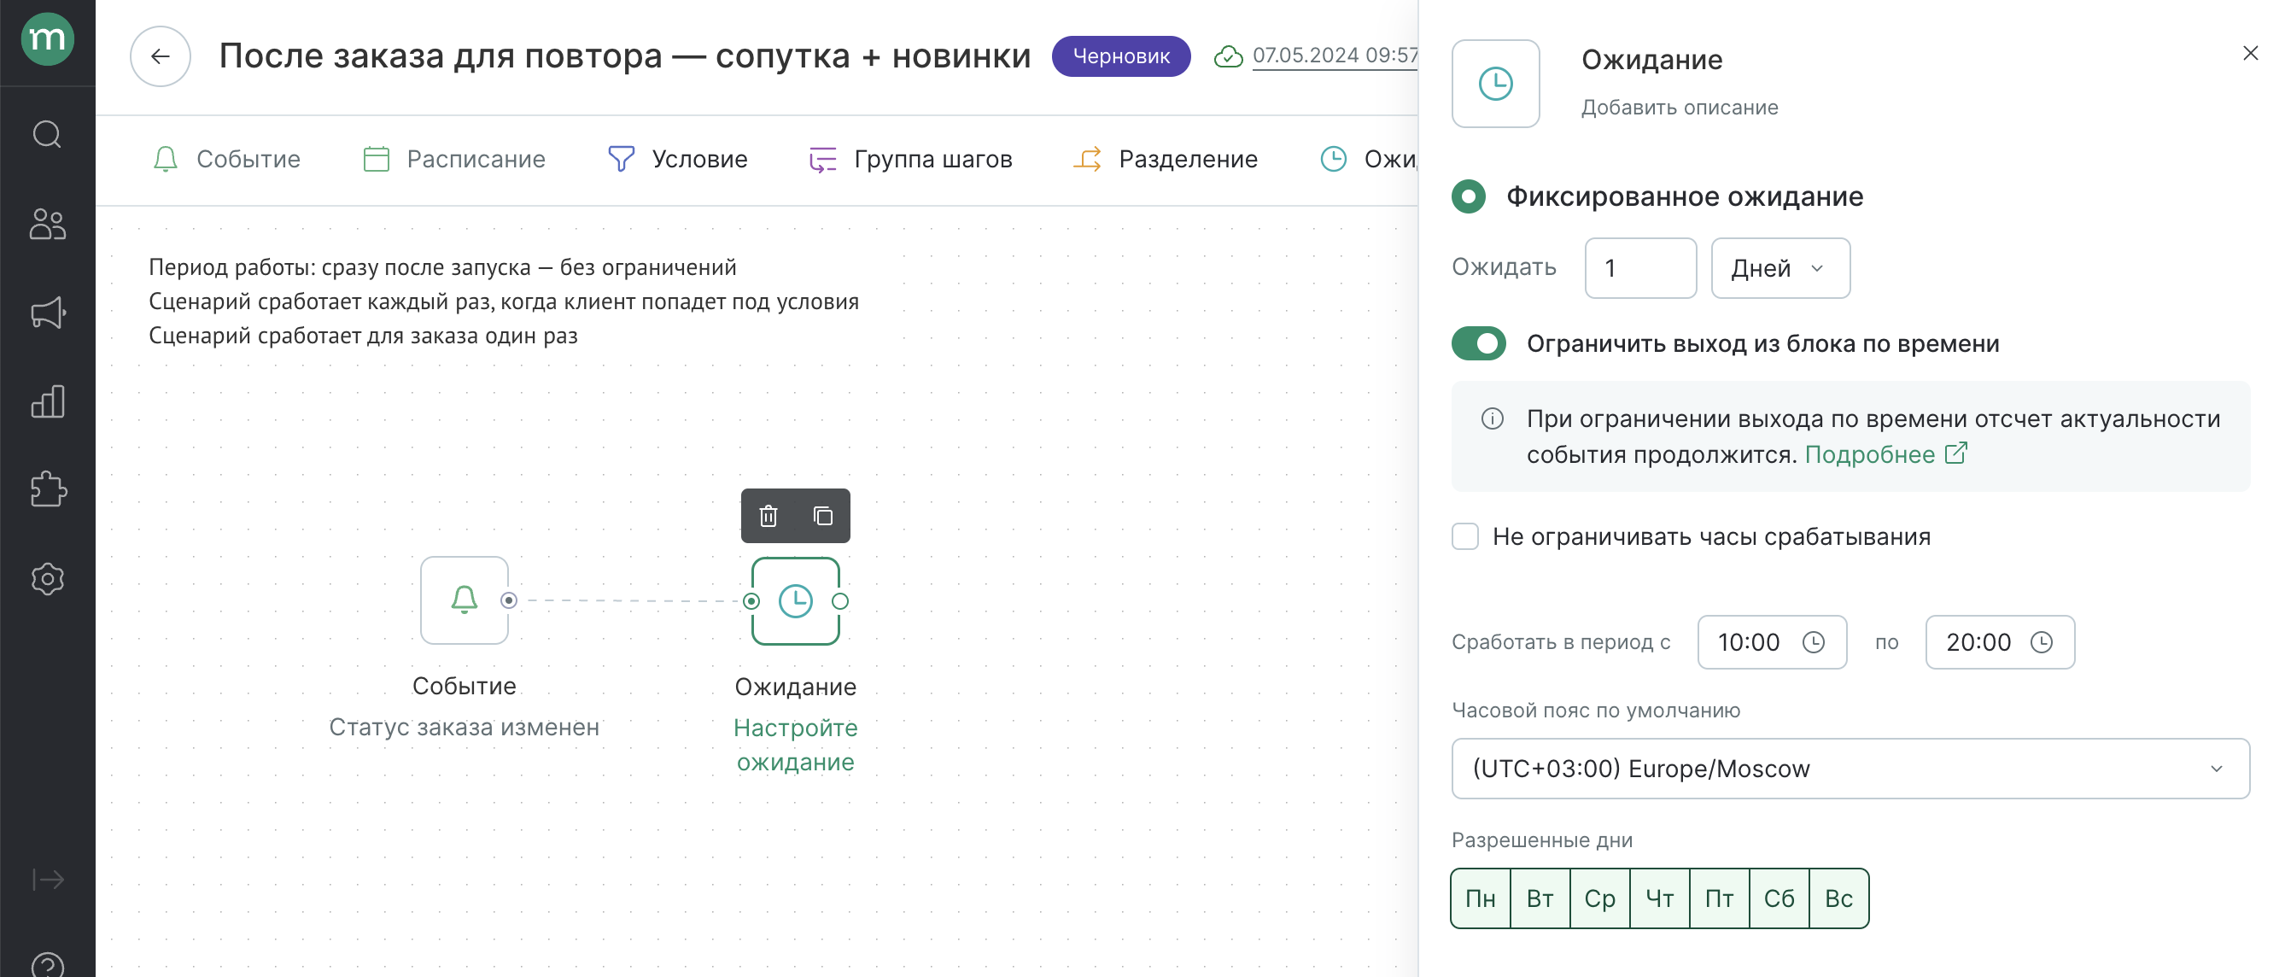Edit start time 10:00 field

(1772, 641)
